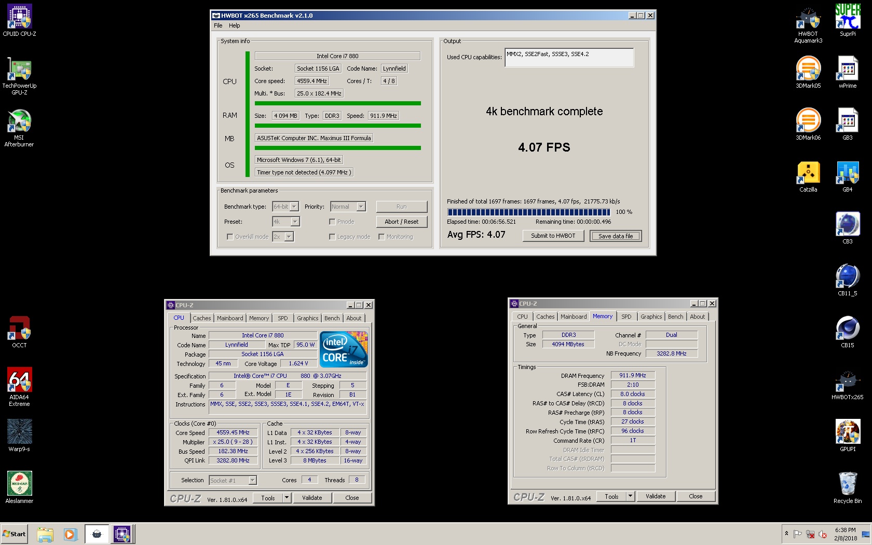Click the benchmark progress bar at 100 %
872x545 pixels.
pyautogui.click(x=529, y=212)
